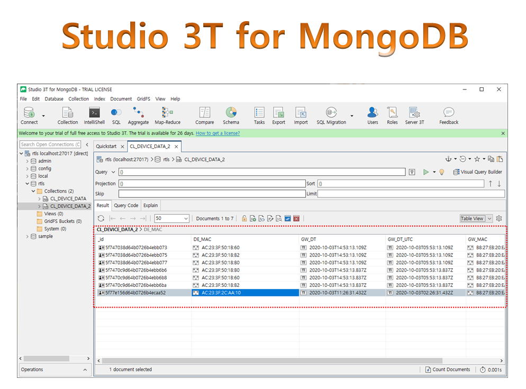The height and width of the screenshot is (389, 526).
Task: Open the Query label dropdown chevron
Action: [x=113, y=172]
